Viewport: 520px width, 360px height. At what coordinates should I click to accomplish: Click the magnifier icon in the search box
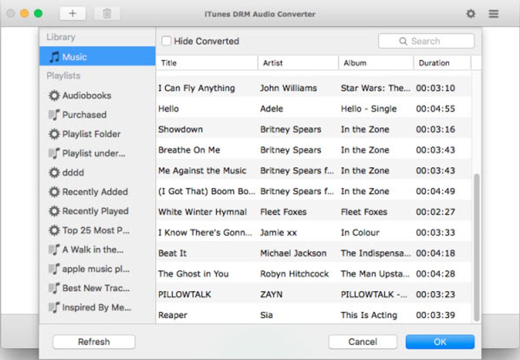click(403, 41)
